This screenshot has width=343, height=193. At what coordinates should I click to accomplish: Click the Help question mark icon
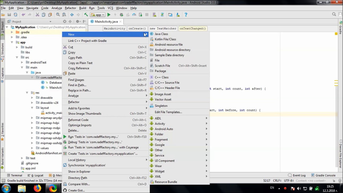point(186,15)
